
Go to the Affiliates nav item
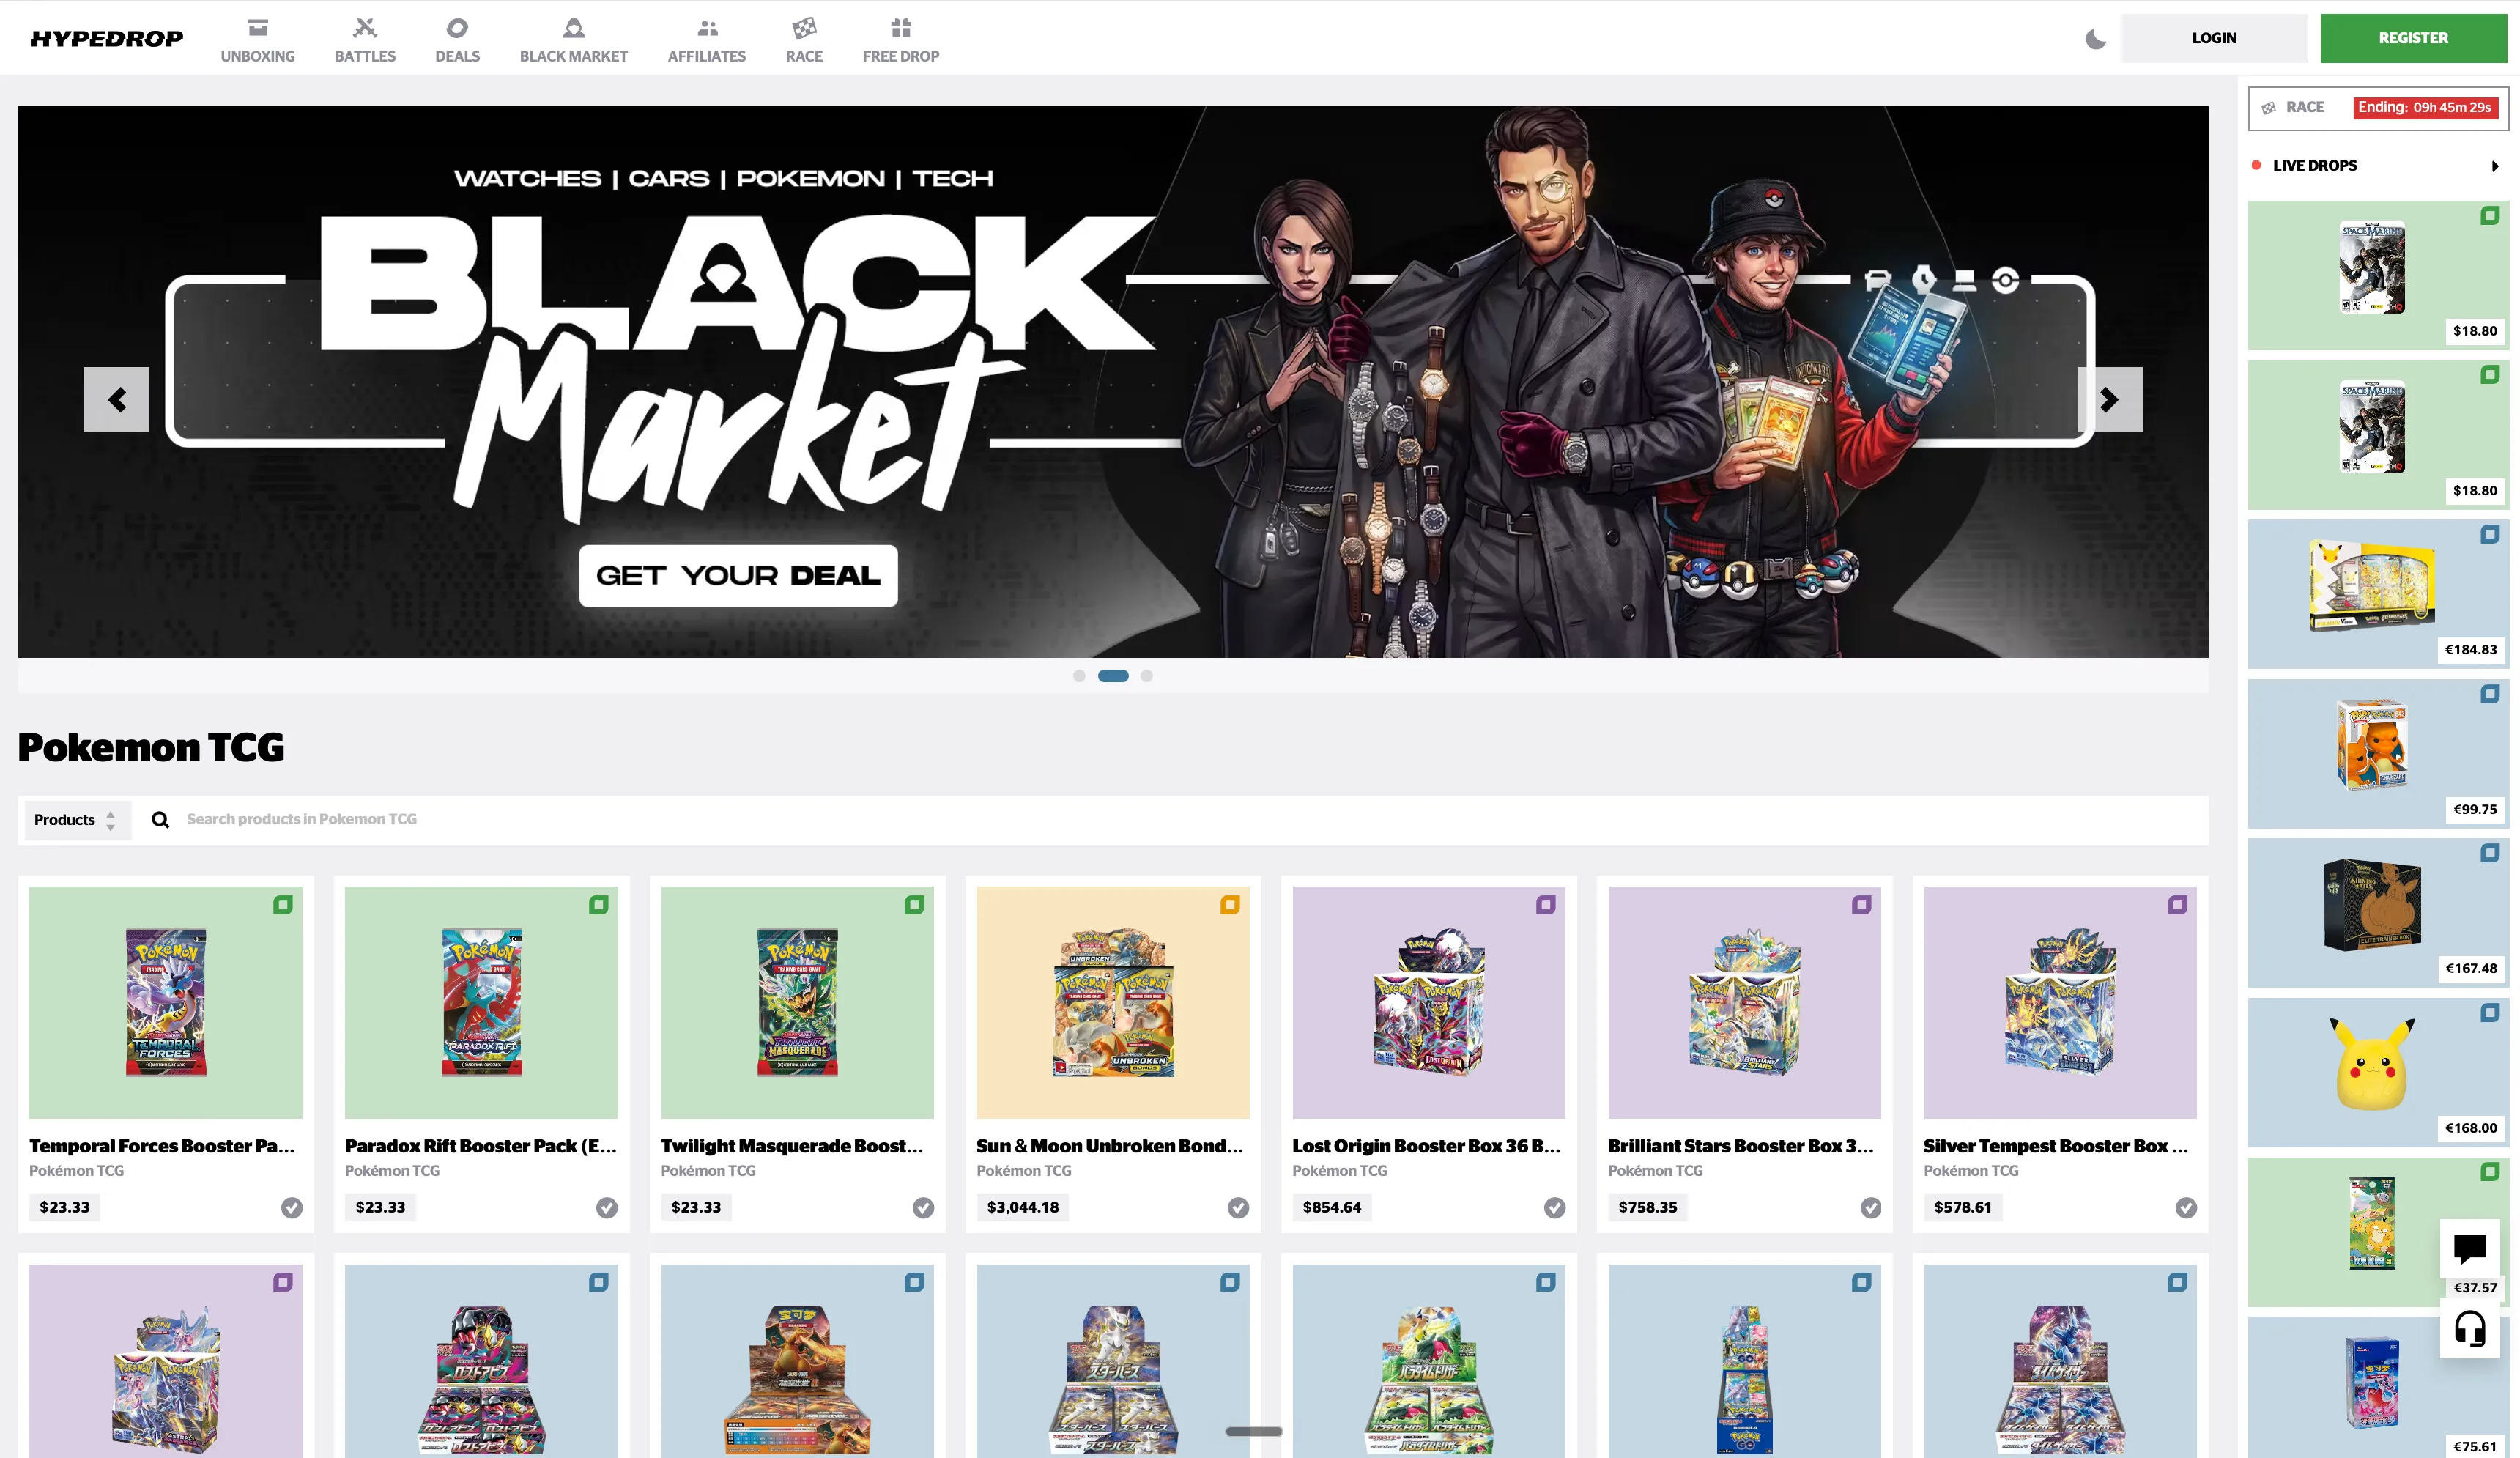click(x=706, y=40)
